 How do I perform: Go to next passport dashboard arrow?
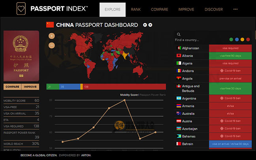[x=151, y=25]
